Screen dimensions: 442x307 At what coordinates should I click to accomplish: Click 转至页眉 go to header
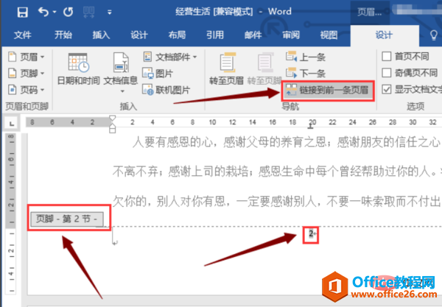pyautogui.click(x=226, y=69)
